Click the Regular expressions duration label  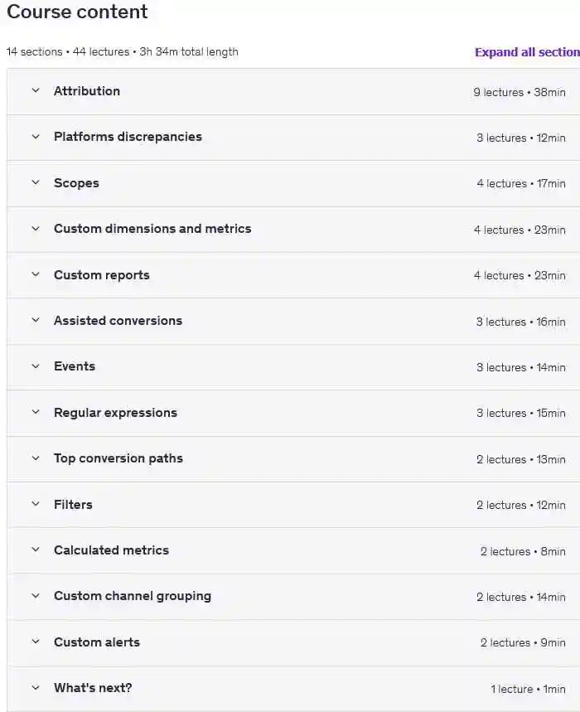click(x=550, y=413)
